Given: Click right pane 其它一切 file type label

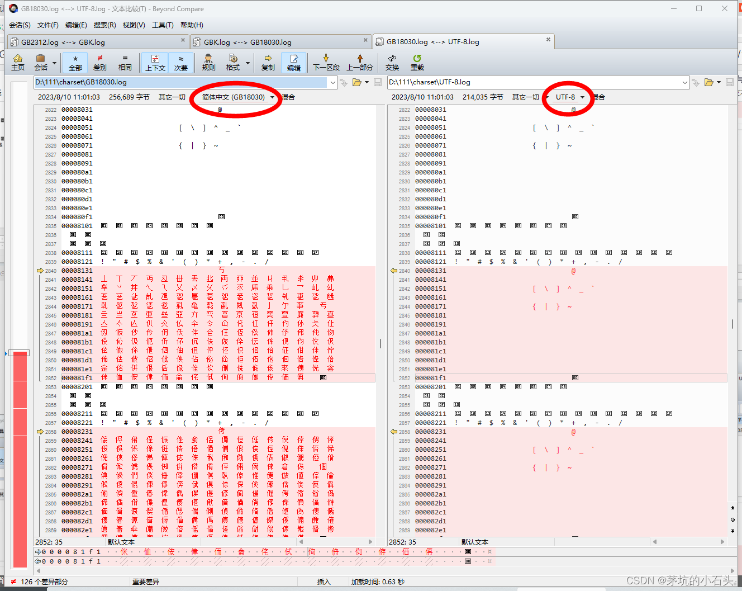Looking at the screenshot, I should [525, 97].
